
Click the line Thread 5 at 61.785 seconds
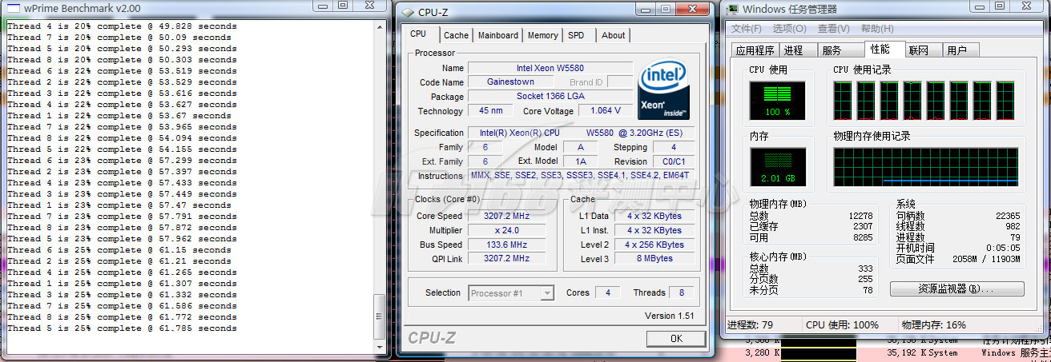point(121,328)
